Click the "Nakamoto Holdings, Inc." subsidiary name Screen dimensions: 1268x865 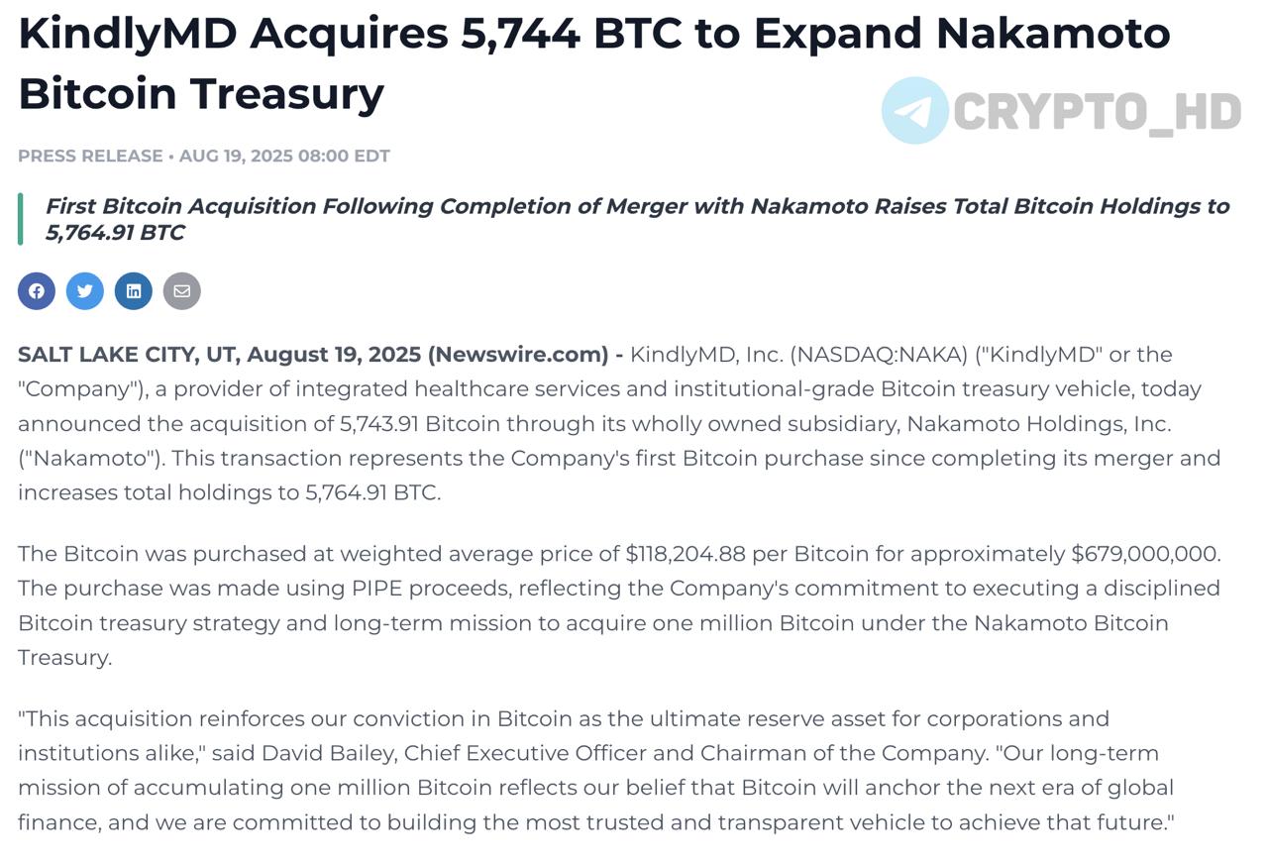point(1039,424)
